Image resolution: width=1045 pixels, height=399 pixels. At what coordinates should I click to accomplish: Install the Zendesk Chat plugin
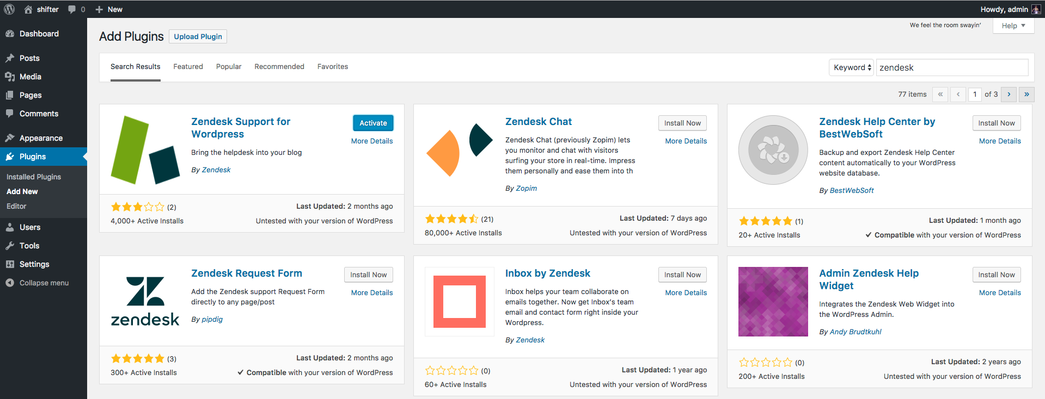coord(682,123)
